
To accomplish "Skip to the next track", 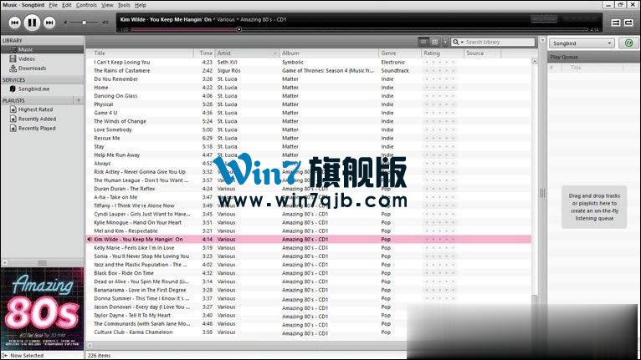I will 49,23.
